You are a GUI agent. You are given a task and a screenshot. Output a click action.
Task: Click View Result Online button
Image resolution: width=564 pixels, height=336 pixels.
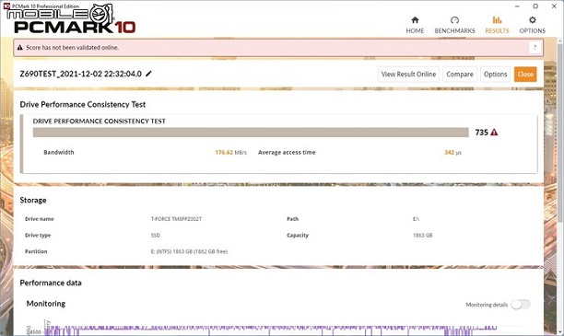408,74
